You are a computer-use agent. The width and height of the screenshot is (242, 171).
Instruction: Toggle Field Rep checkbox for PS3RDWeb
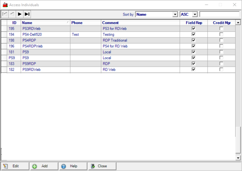193,28
